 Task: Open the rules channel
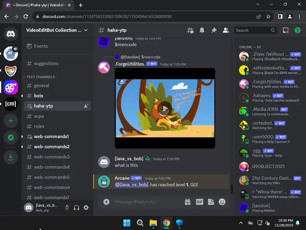click(57, 126)
